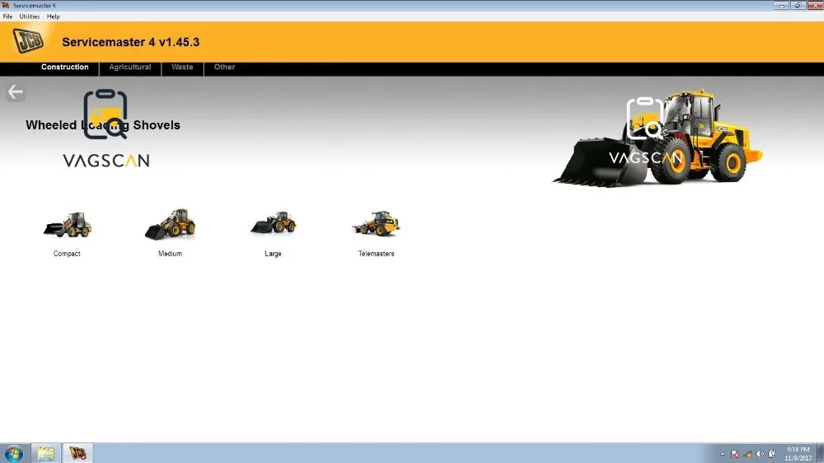The width and height of the screenshot is (824, 463).
Task: Select the Medium text label
Action: (171, 254)
